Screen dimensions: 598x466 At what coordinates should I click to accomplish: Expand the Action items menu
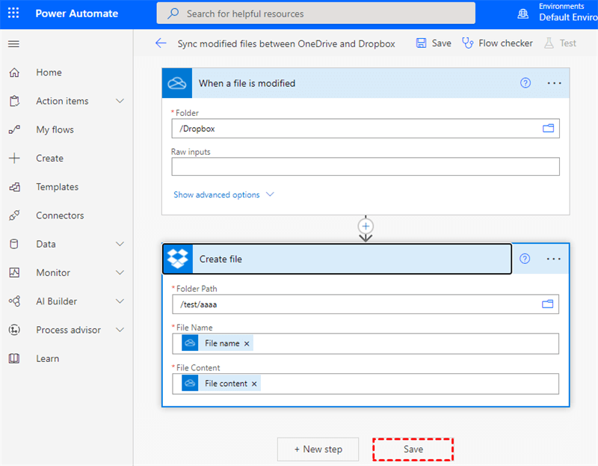pyautogui.click(x=120, y=101)
